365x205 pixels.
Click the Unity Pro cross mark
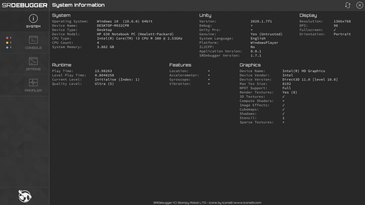(251, 30)
